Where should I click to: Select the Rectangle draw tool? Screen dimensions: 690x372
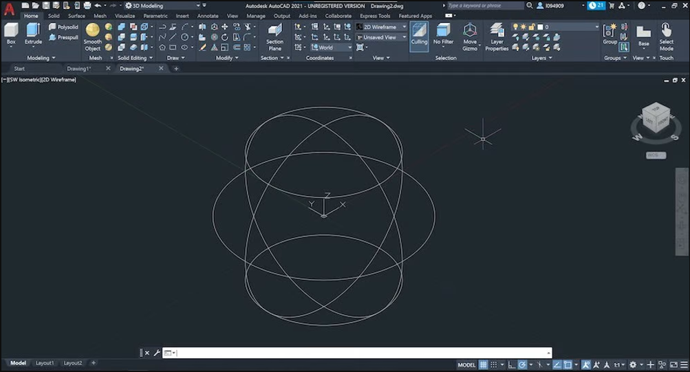(x=173, y=47)
